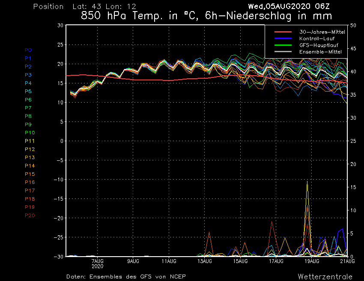
Task: Click the P10 green ensemble label
Action: point(30,133)
